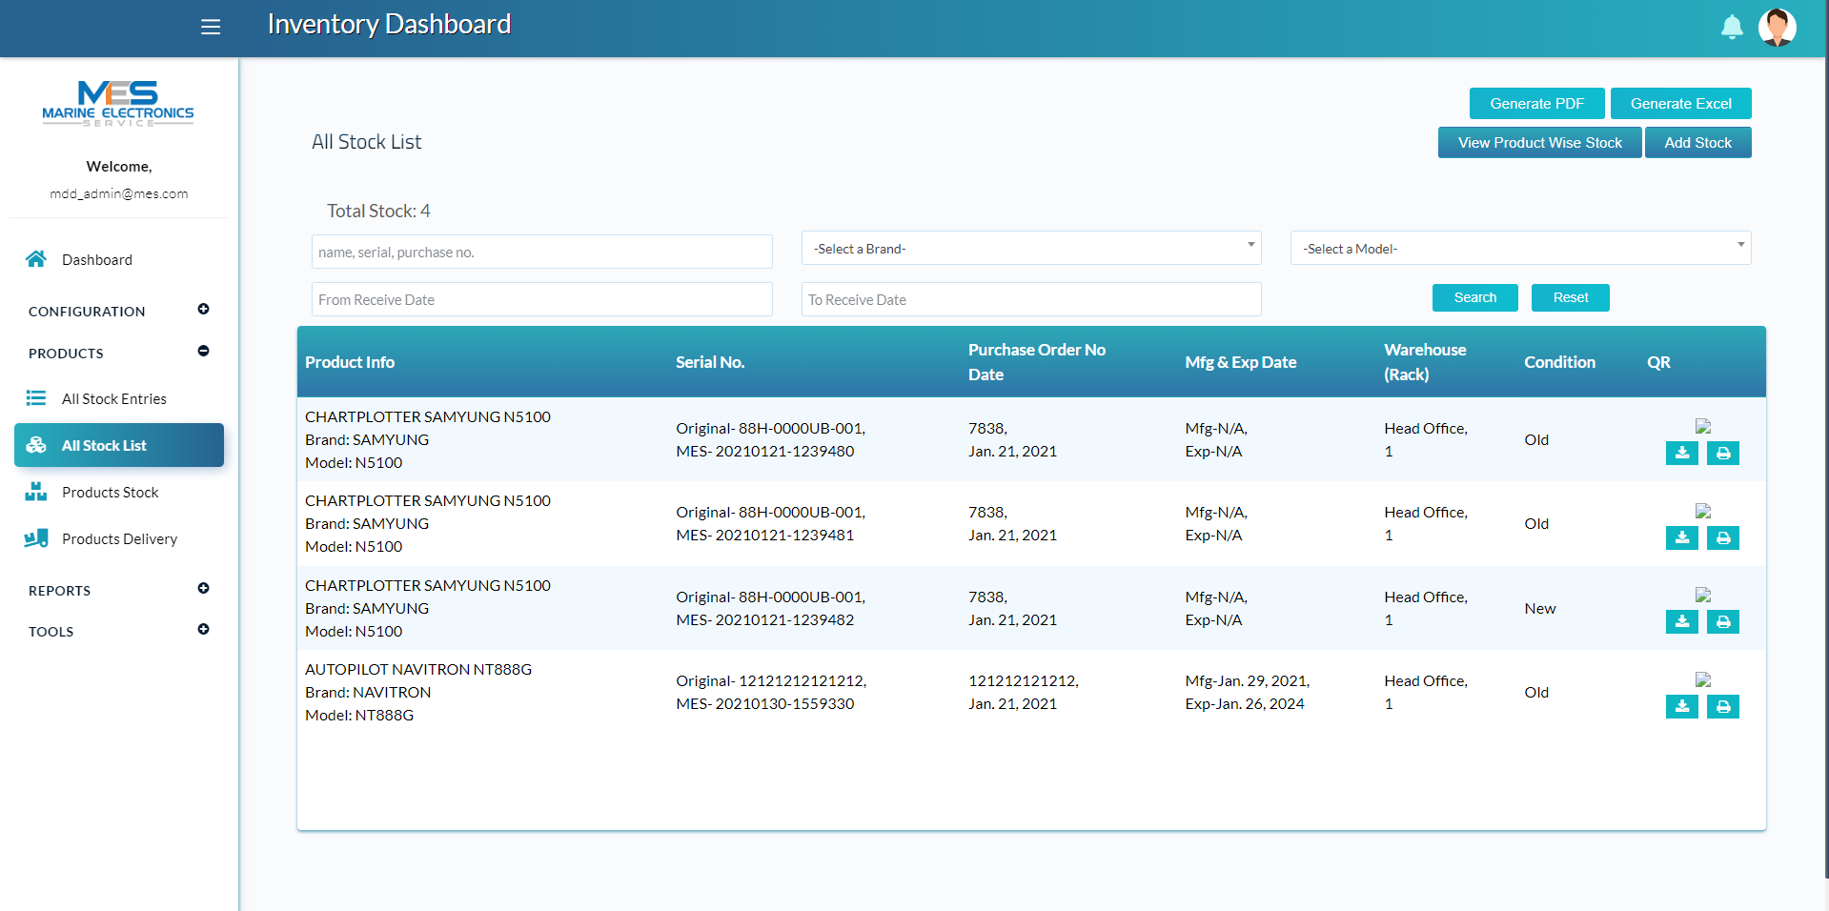
Task: Click QR image for serial MES-20210121-1239482
Action: tap(1703, 595)
